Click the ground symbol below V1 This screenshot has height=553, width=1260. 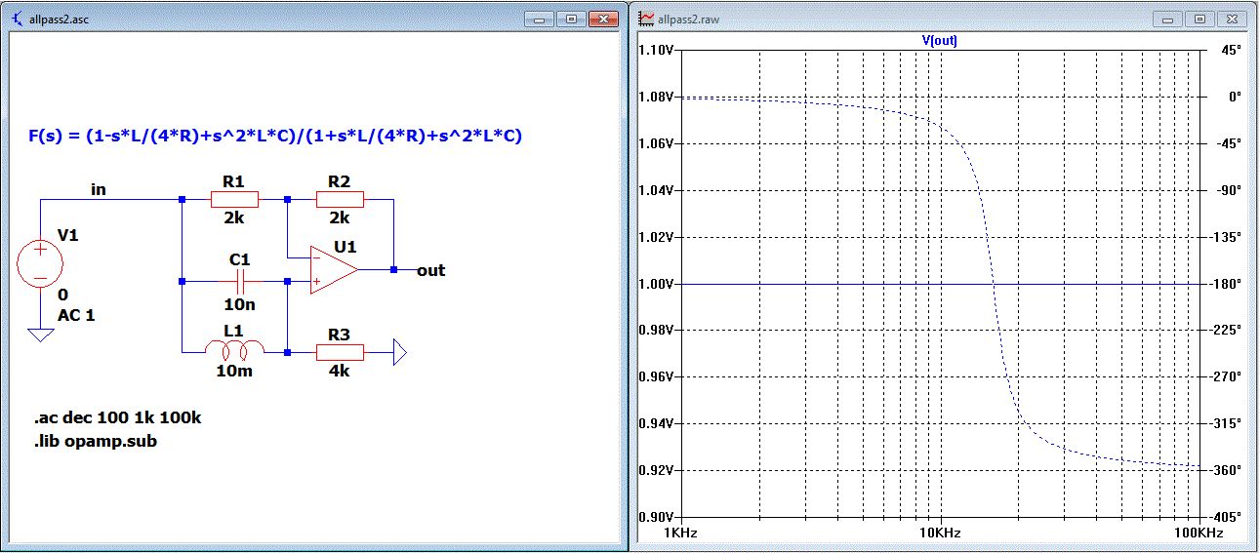tap(40, 335)
